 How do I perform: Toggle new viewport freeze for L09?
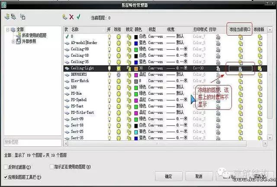click(x=260, y=88)
